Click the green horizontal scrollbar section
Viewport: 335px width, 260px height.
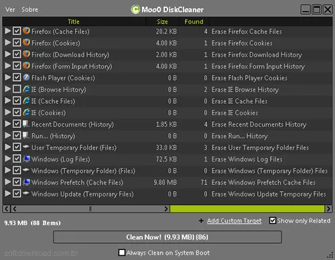pyautogui.click(x=247, y=209)
